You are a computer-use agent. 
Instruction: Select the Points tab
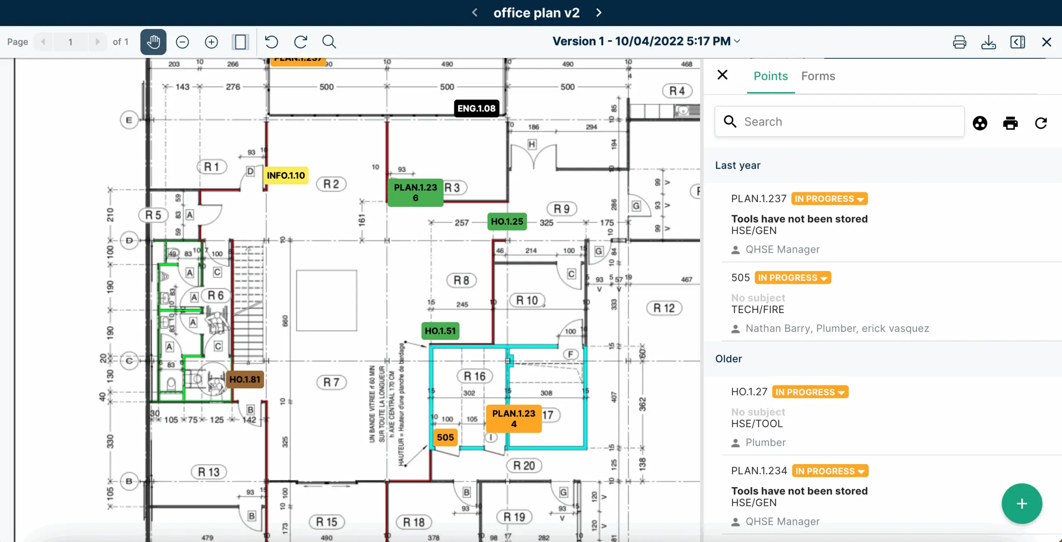pos(770,76)
